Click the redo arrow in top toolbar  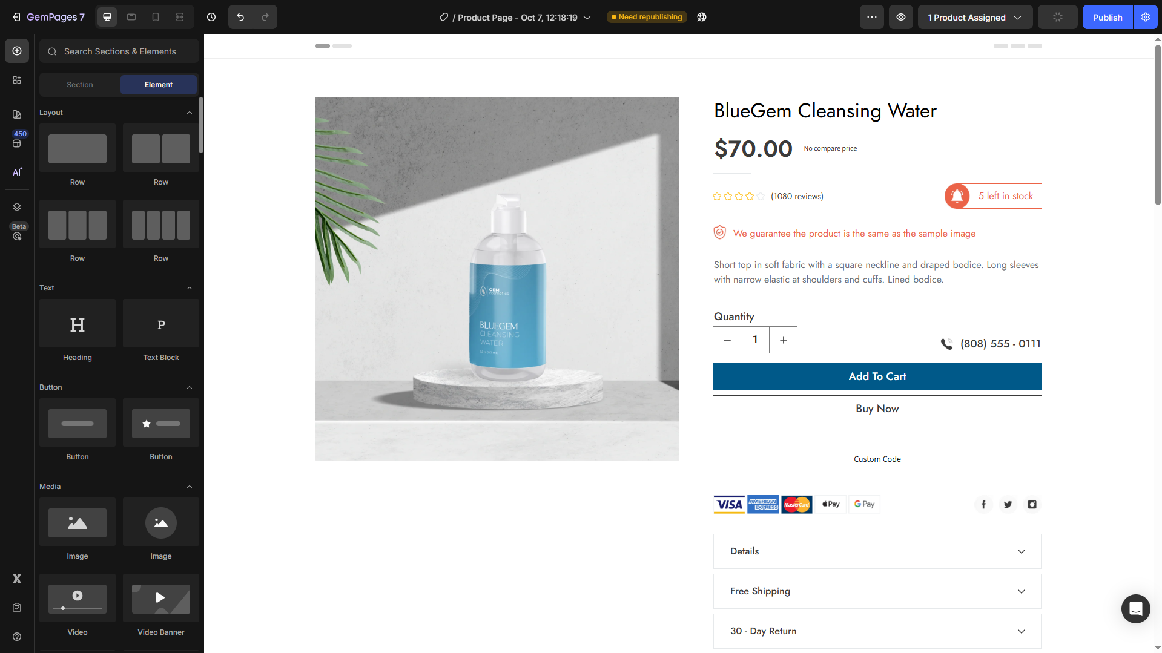coord(265,17)
